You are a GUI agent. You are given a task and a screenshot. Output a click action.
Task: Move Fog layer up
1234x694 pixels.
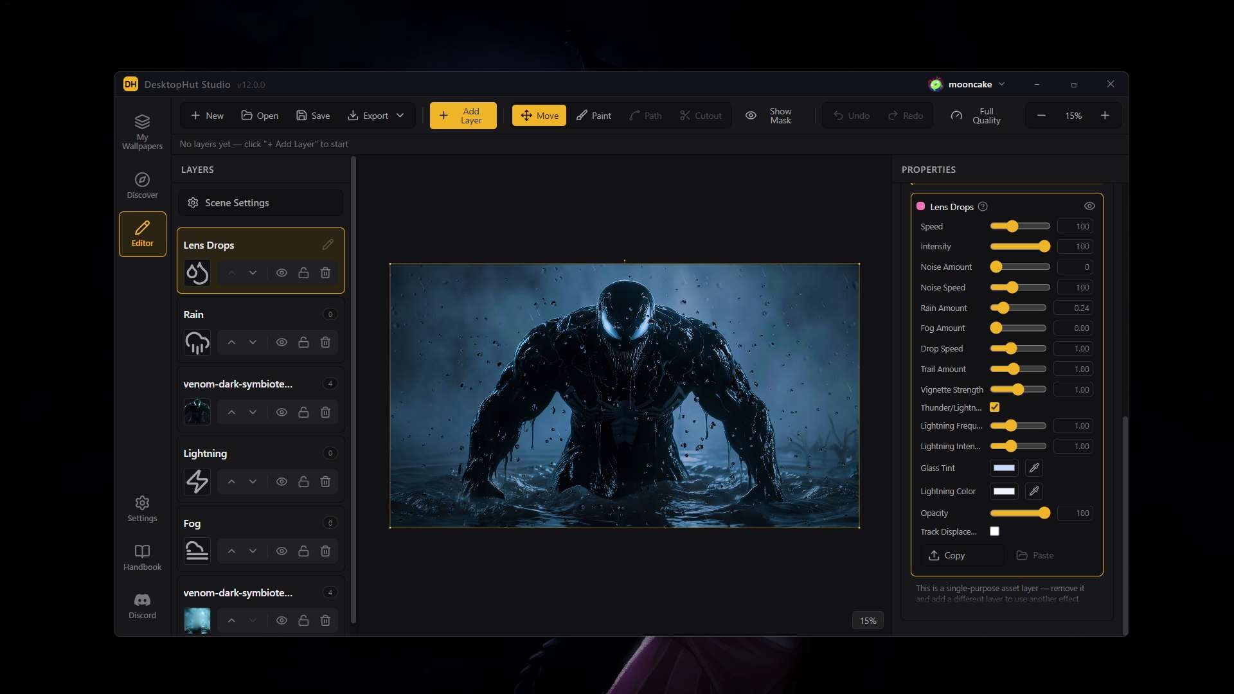click(x=231, y=551)
